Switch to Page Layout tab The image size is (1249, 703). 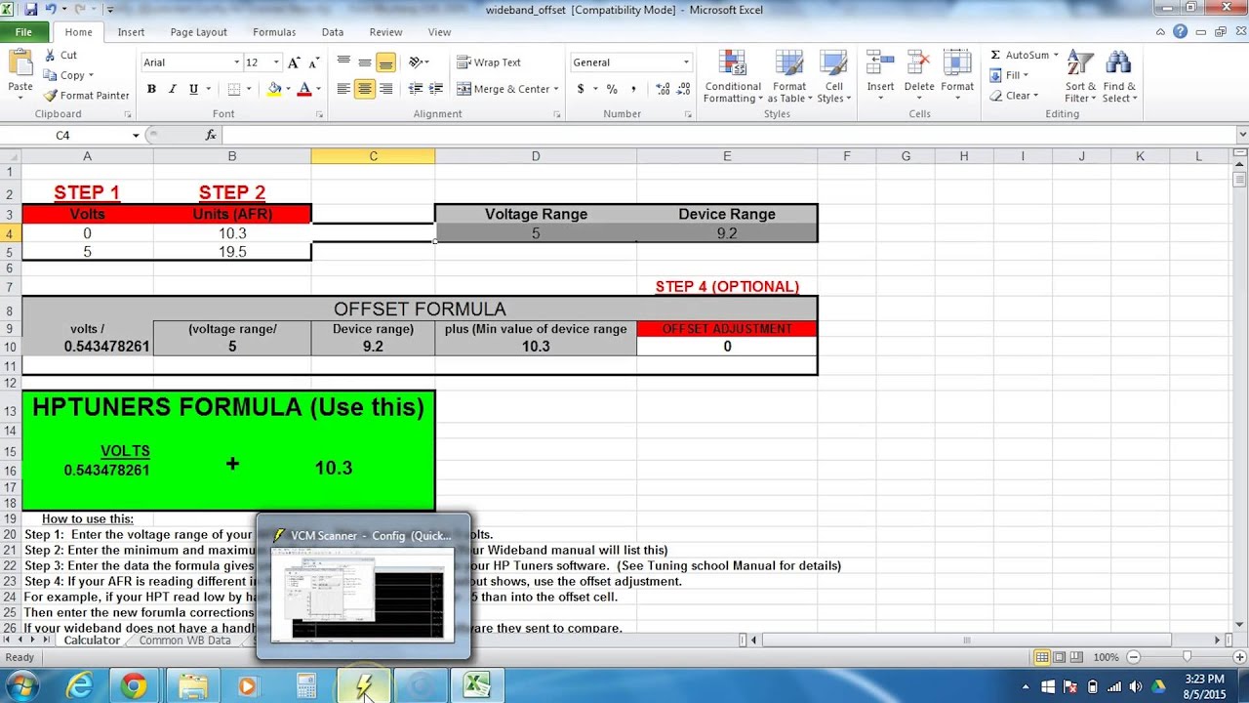click(198, 32)
